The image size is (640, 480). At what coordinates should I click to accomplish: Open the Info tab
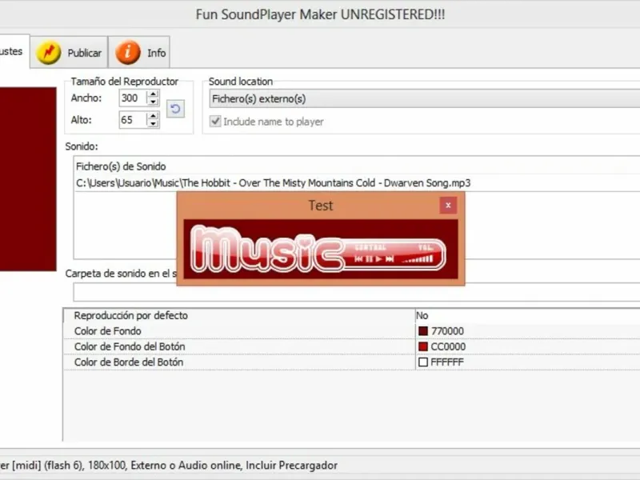tap(139, 52)
